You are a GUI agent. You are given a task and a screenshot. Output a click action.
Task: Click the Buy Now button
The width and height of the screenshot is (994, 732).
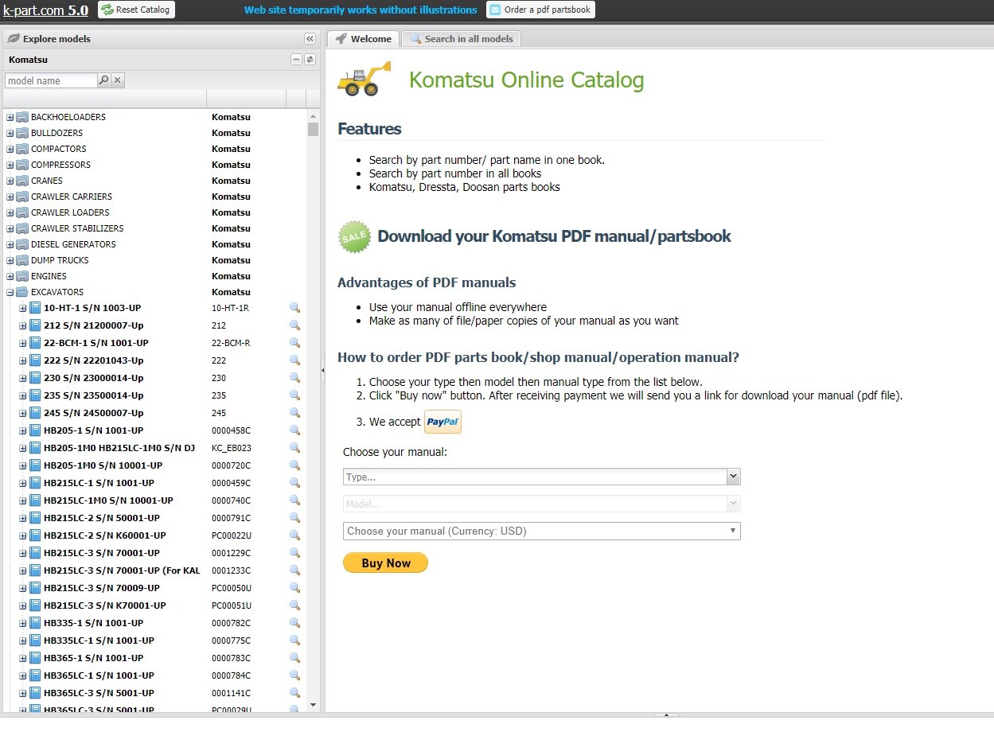pos(385,563)
